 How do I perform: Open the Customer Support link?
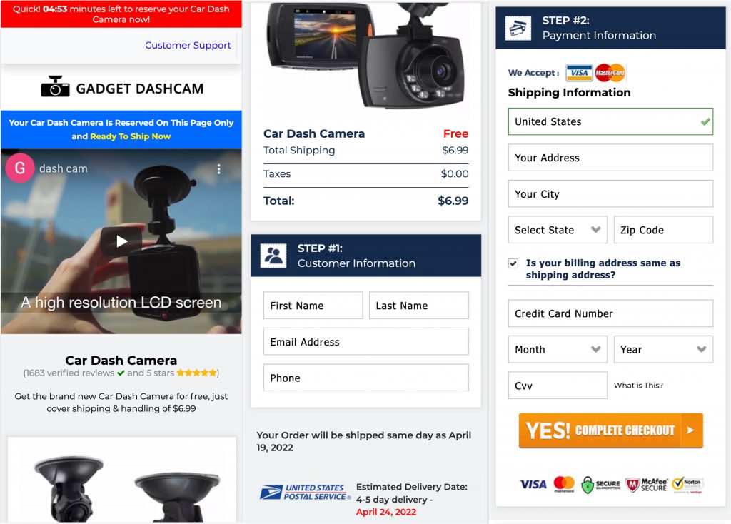(x=188, y=45)
